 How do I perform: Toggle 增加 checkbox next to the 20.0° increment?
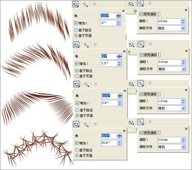pyautogui.click(x=77, y=143)
